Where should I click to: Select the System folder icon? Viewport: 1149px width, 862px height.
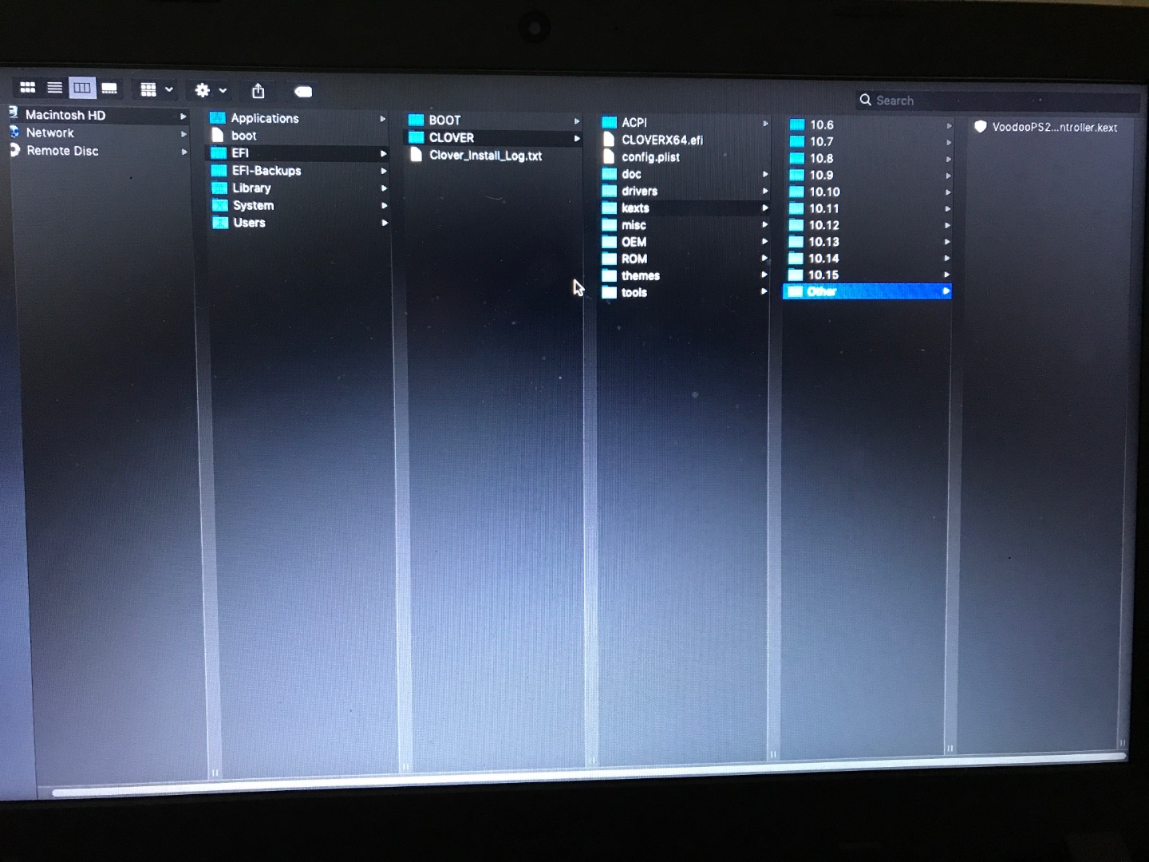220,205
